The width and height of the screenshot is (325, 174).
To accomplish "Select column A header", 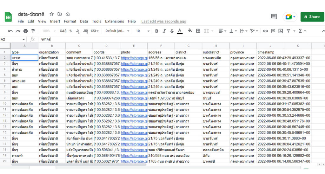I will point(24,46).
